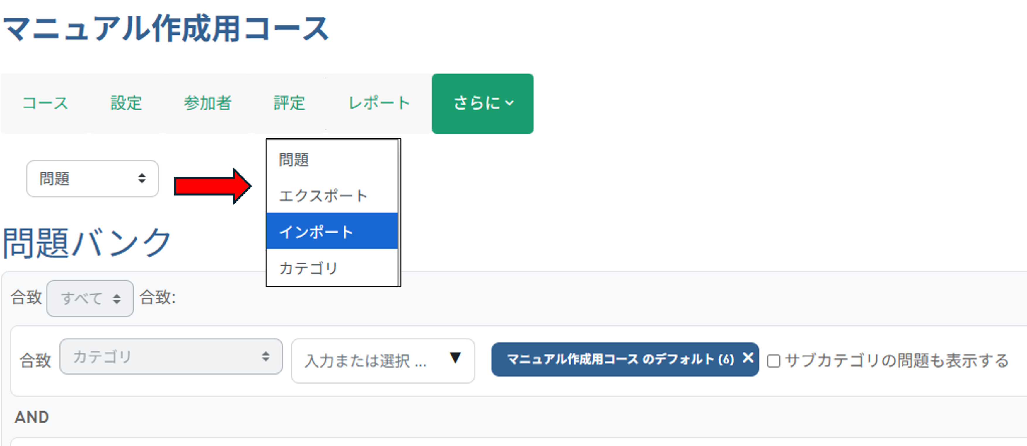Open the レポート tab
Viewport: 1027px width, 446px height.
(379, 103)
